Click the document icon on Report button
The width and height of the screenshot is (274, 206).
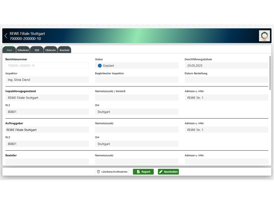(138, 172)
